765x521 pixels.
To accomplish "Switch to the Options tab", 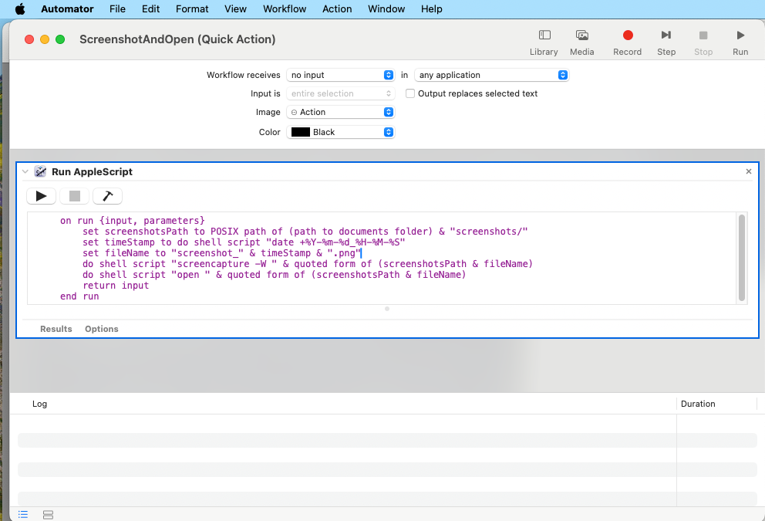I will [101, 329].
